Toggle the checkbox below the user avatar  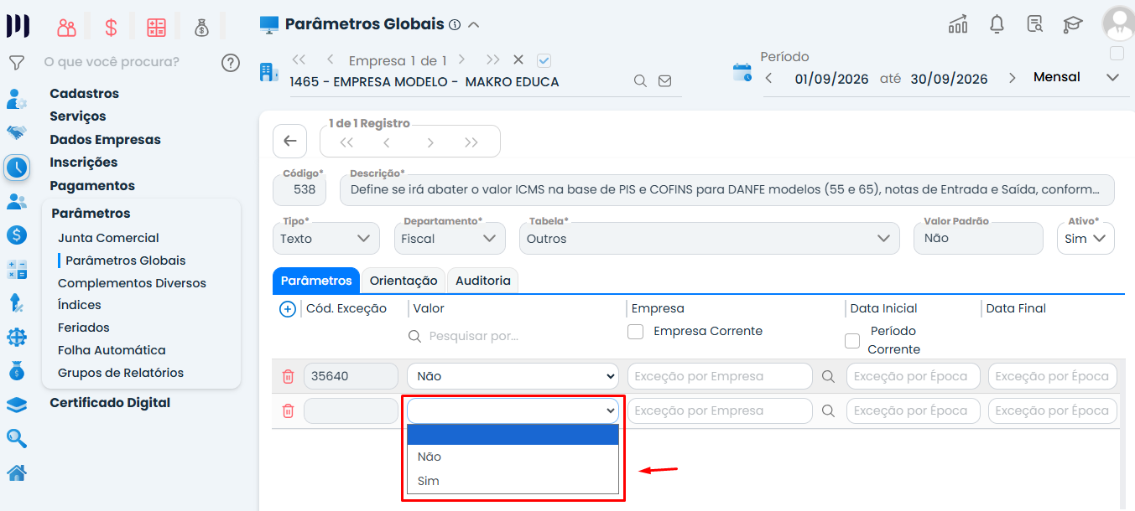point(1117,54)
